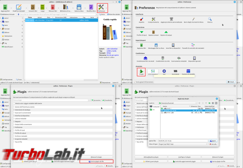Open the 'Files of type' combo box
Viewport: 243px width, 168px height.
click(x=183, y=144)
